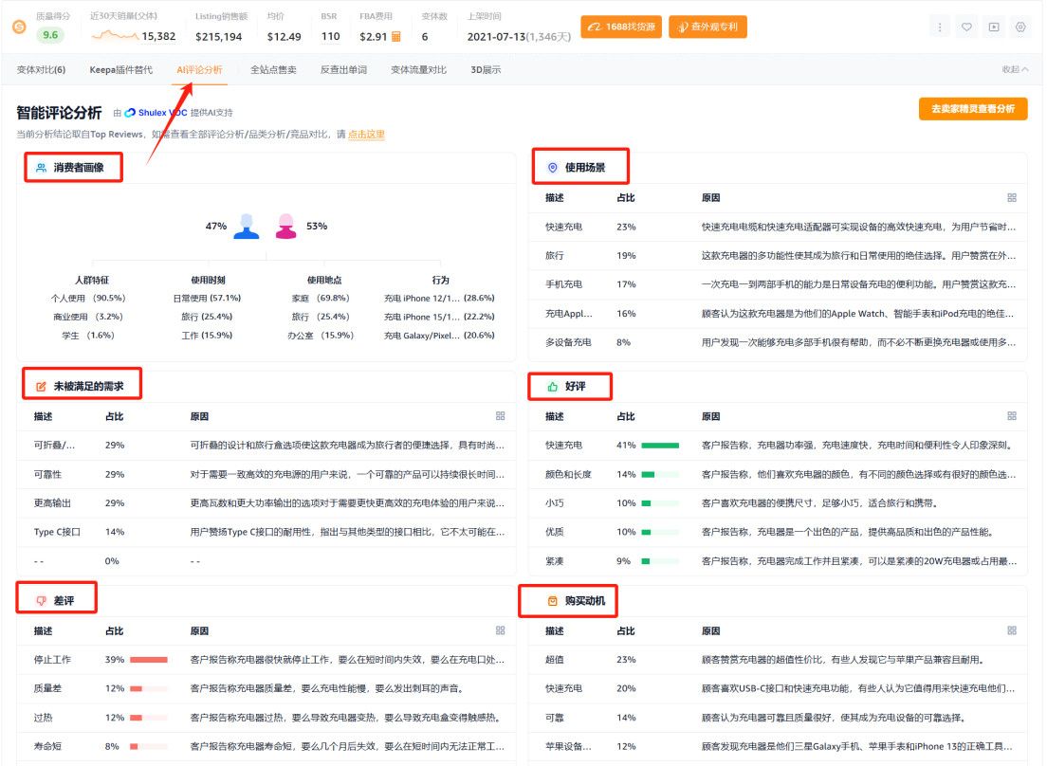Toggle grid view in 好评 table
1047x766 pixels.
1012,415
